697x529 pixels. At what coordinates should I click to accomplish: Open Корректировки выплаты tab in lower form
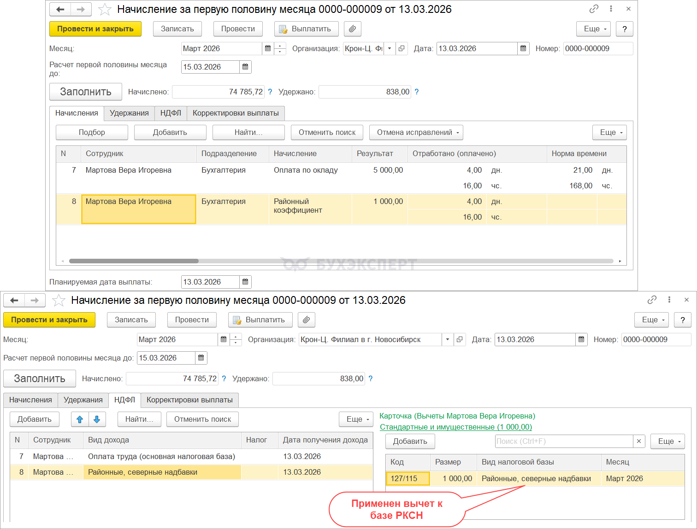189,400
